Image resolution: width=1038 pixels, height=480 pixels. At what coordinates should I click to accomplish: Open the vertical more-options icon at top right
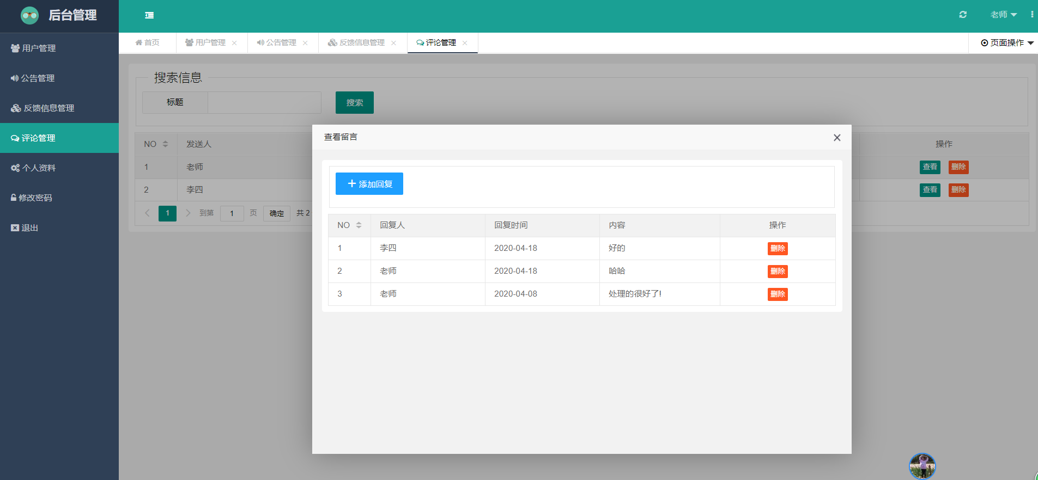point(1032,15)
